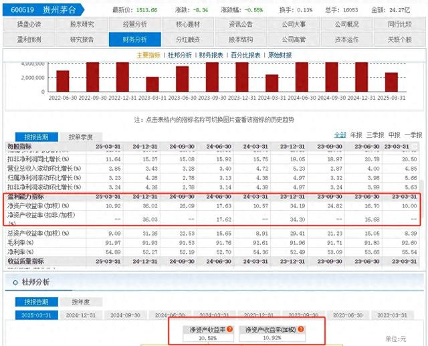Jump to 财务报表 section link
This screenshot has width=428, height=346.
click(211, 55)
